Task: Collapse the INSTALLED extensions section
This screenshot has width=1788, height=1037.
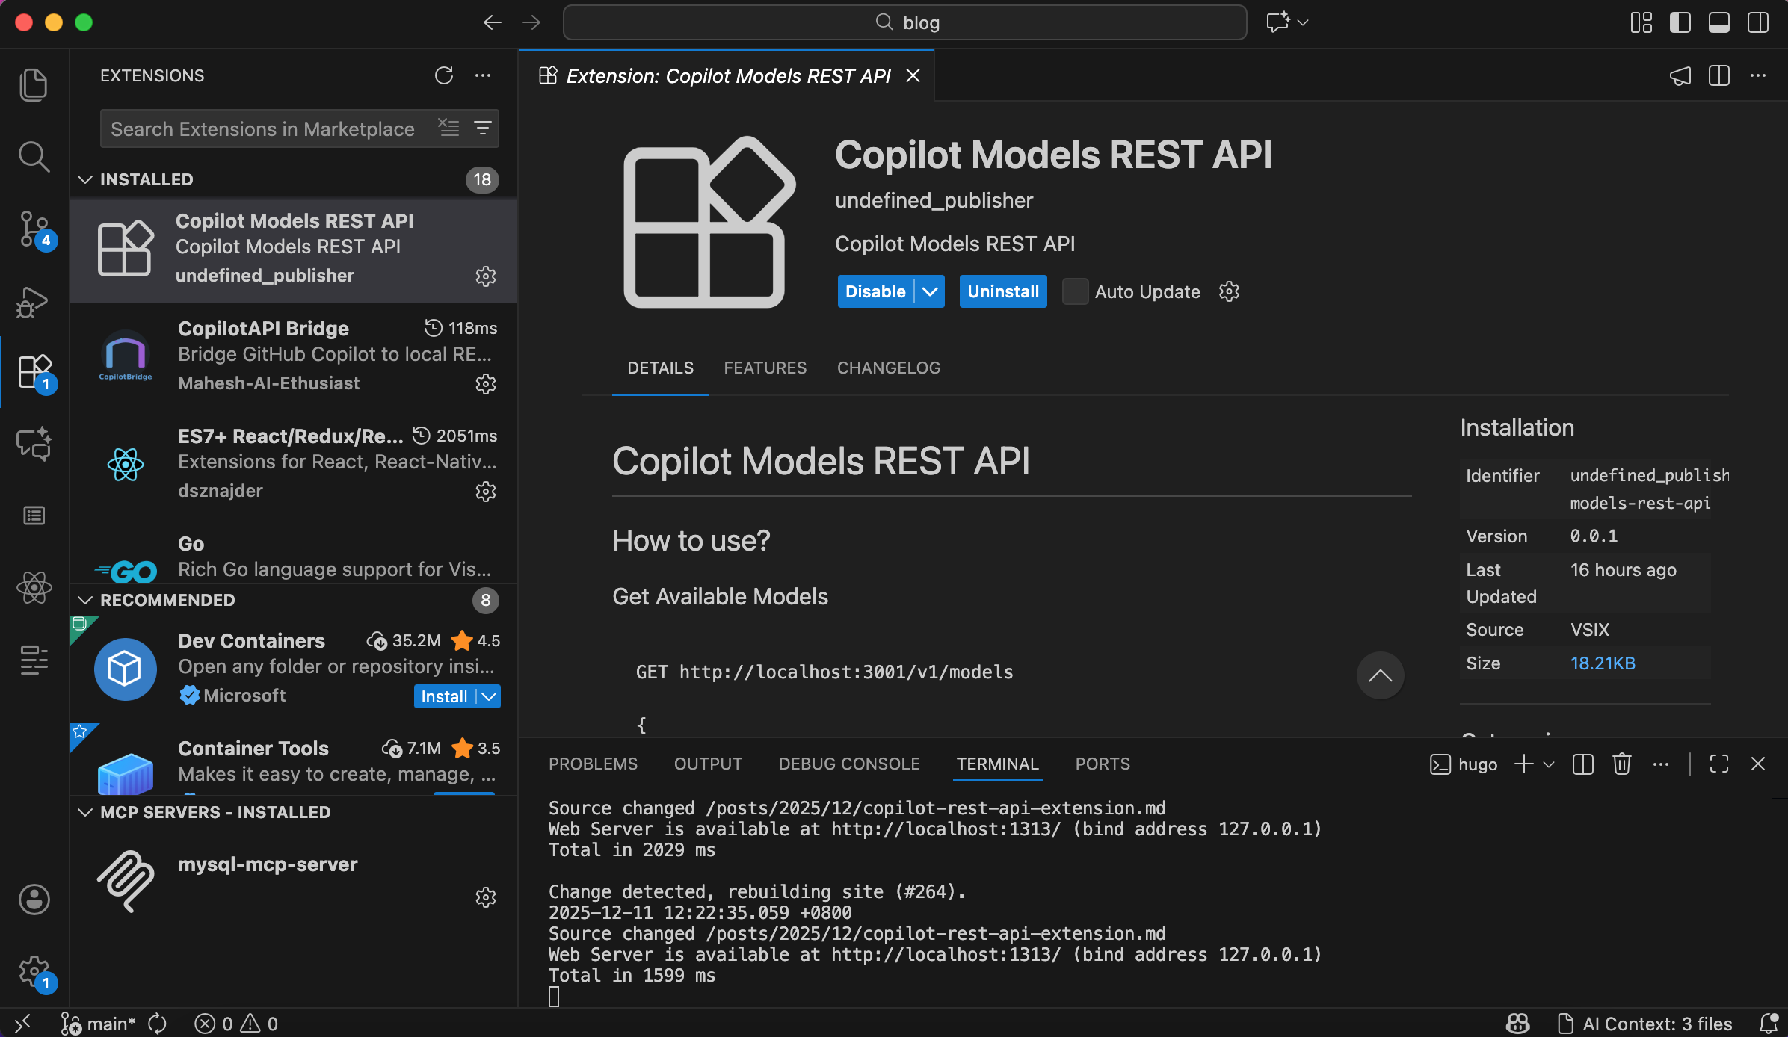Action: point(85,179)
